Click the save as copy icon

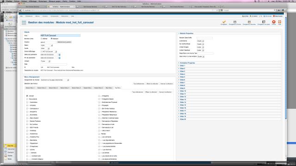click(264, 22)
